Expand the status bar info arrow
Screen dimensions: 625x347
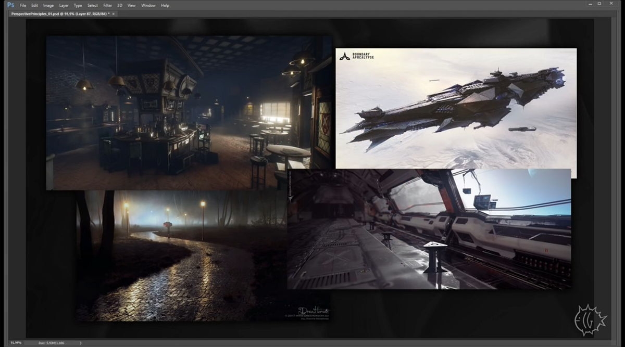[80, 343]
